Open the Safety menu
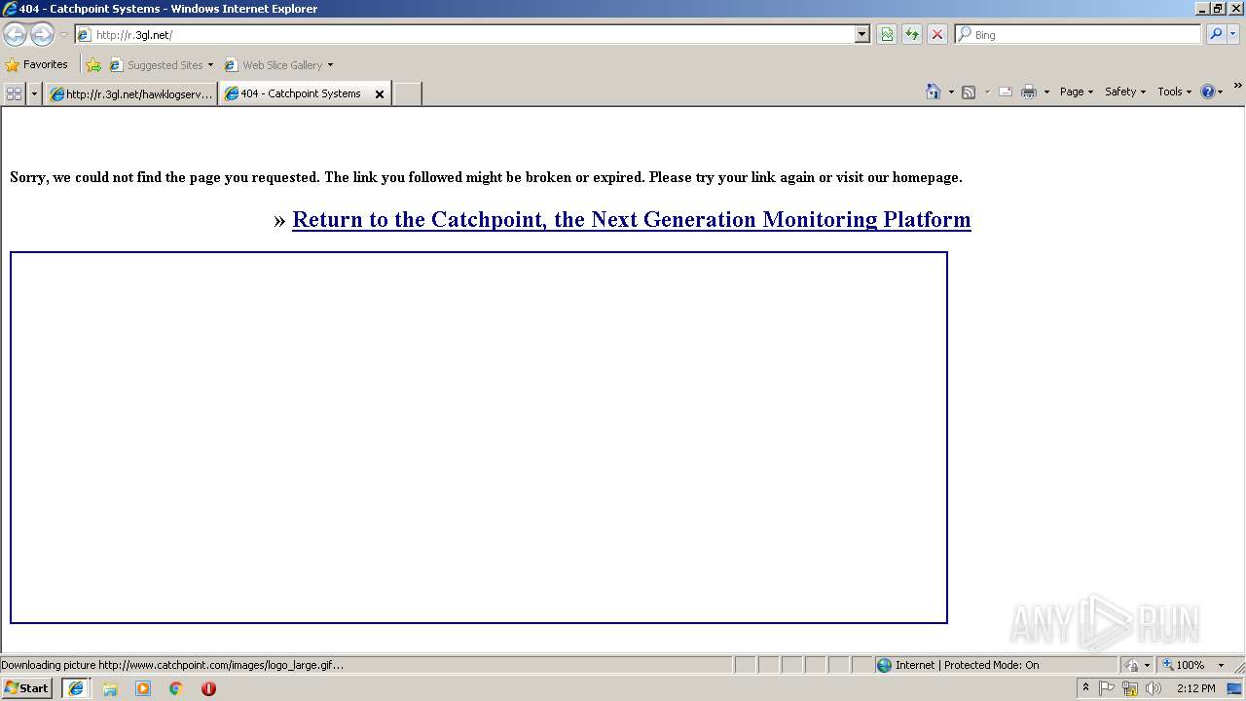The height and width of the screenshot is (701, 1246). (1124, 92)
